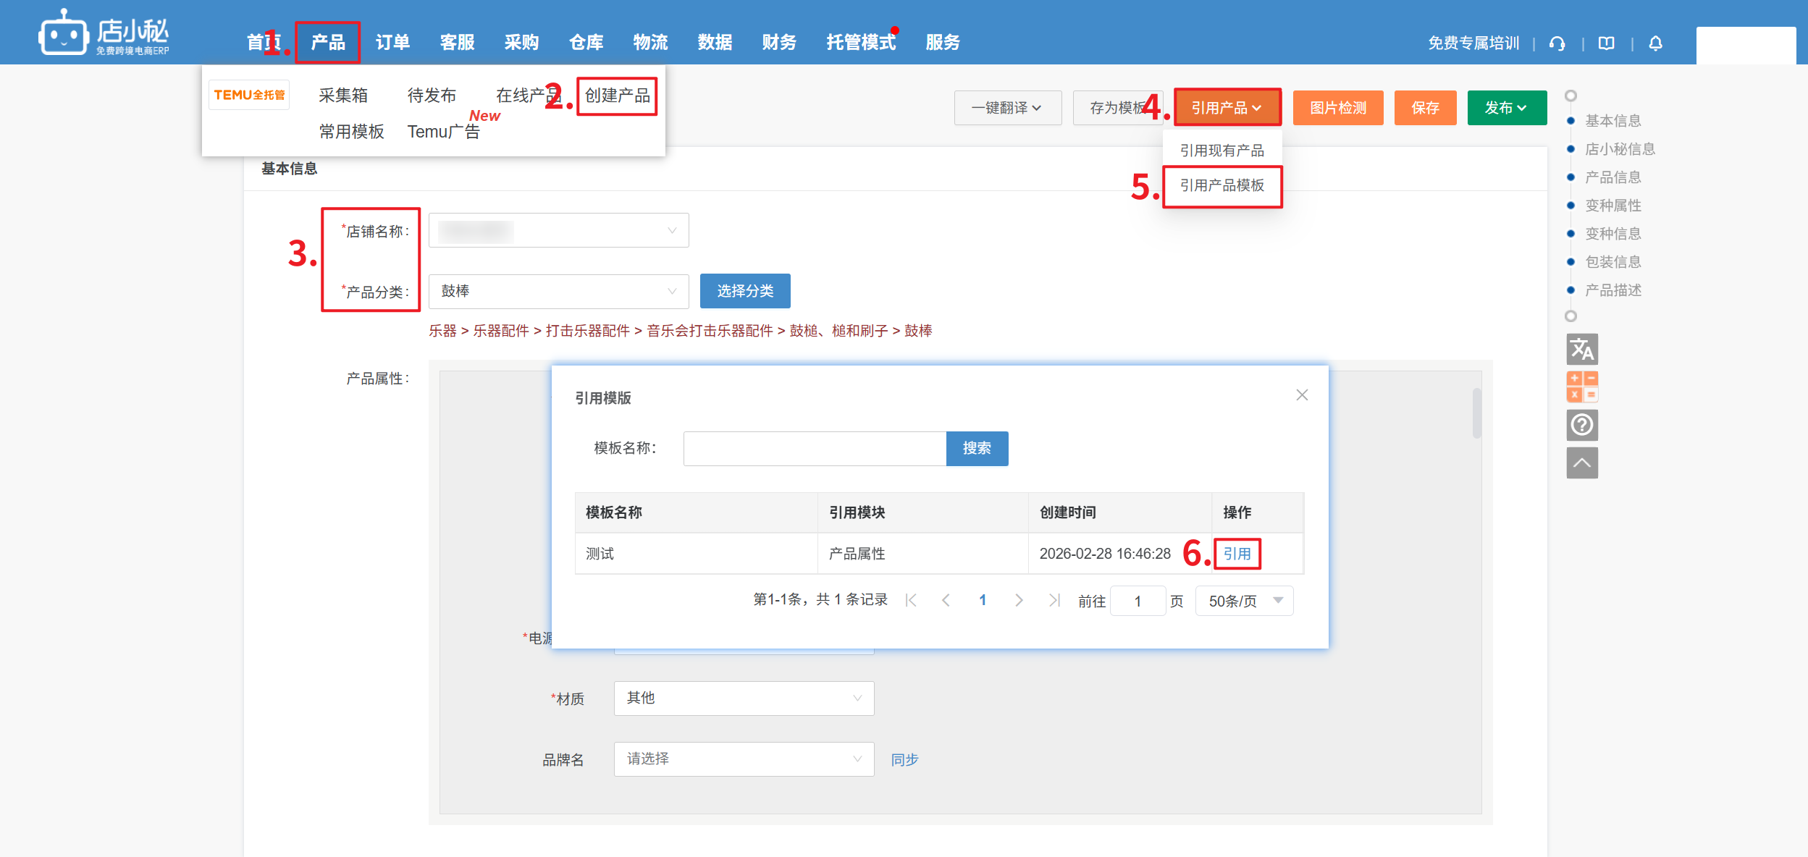Click the question mark help icon
This screenshot has width=1808, height=857.
coord(1582,425)
